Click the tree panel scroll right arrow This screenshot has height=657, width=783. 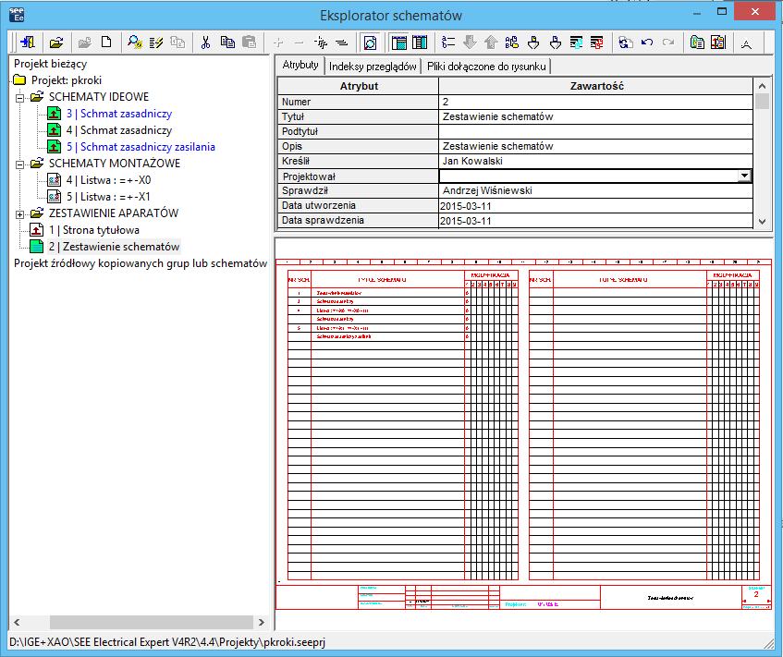click(x=262, y=622)
